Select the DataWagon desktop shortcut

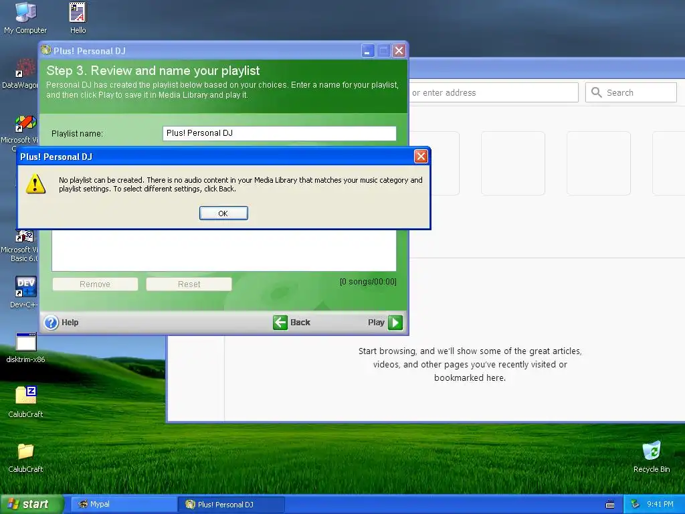pyautogui.click(x=19, y=74)
